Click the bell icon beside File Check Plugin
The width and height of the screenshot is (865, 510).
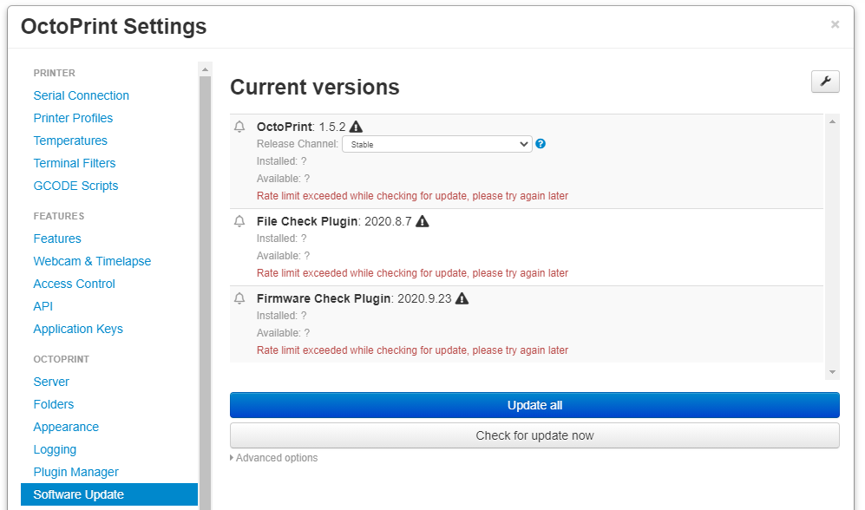point(239,221)
